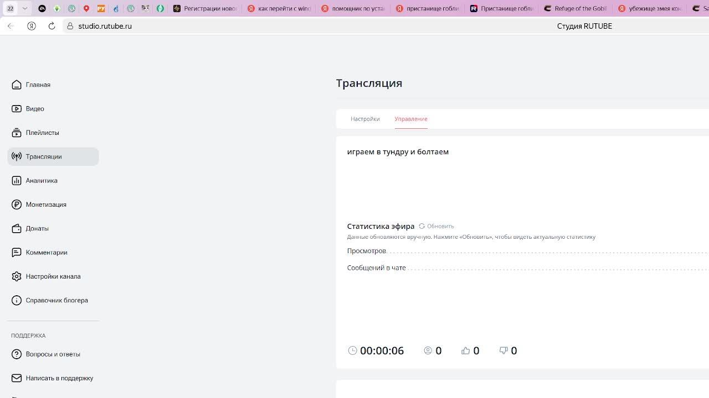The height and width of the screenshot is (398, 709).
Task: Click the Аналитика chart icon
Action: coord(17,180)
